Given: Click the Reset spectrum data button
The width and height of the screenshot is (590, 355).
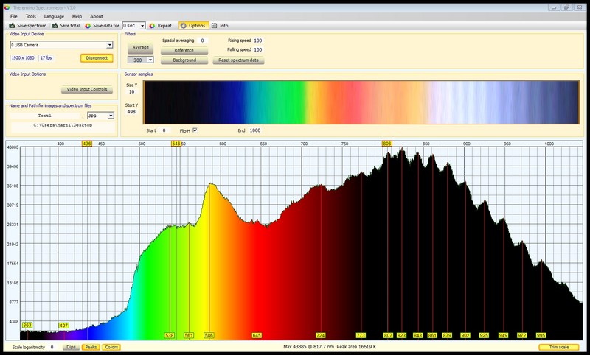Looking at the screenshot, I should coord(239,60).
